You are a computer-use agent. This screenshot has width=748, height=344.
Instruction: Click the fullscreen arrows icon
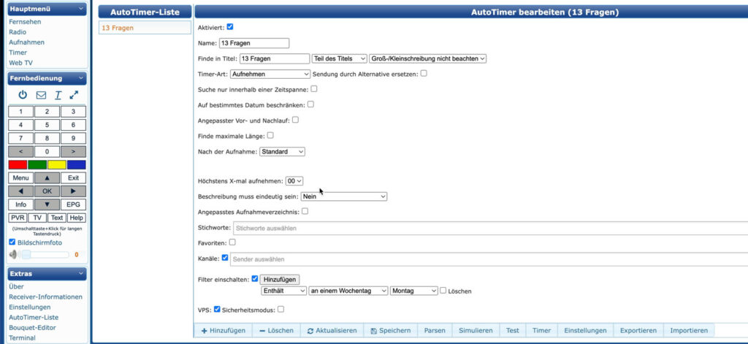click(74, 95)
